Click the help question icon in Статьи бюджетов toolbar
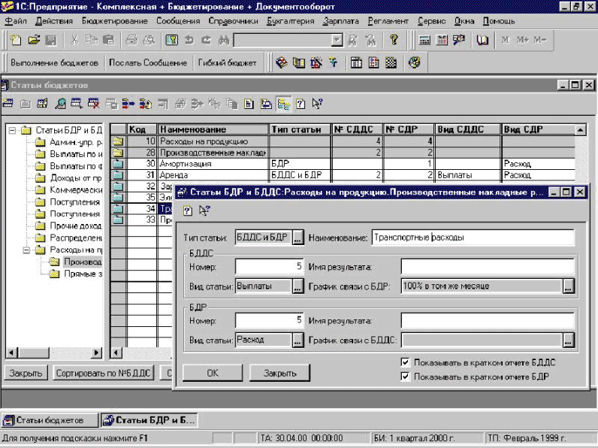The image size is (598, 448). [x=301, y=104]
